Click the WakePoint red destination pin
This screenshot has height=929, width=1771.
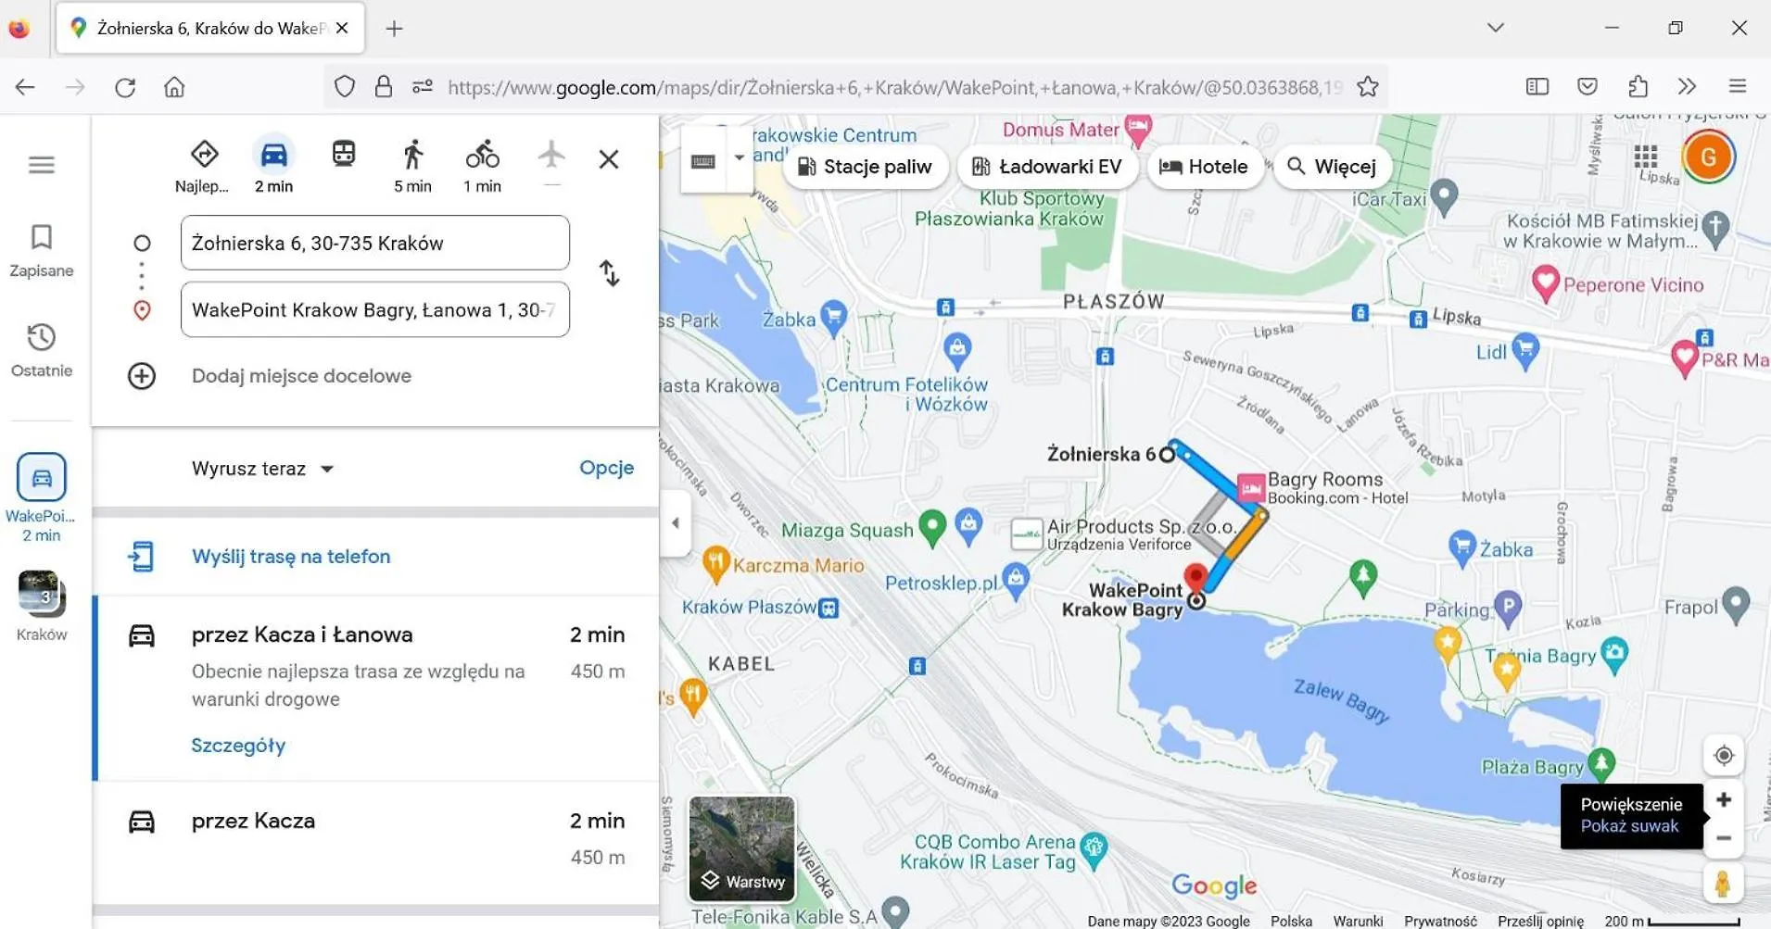1196,576
